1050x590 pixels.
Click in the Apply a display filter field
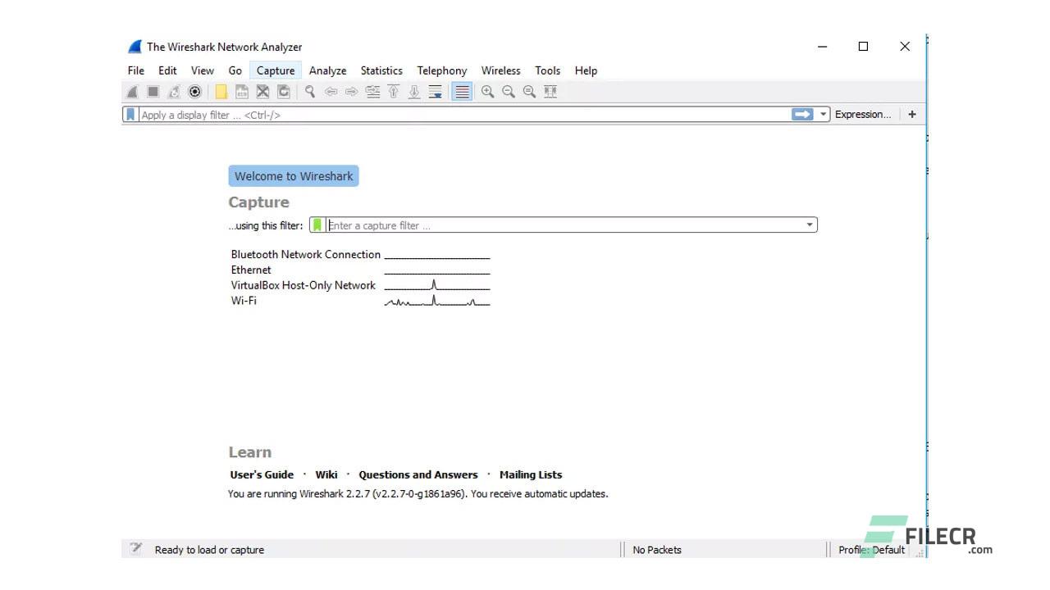click(463, 115)
